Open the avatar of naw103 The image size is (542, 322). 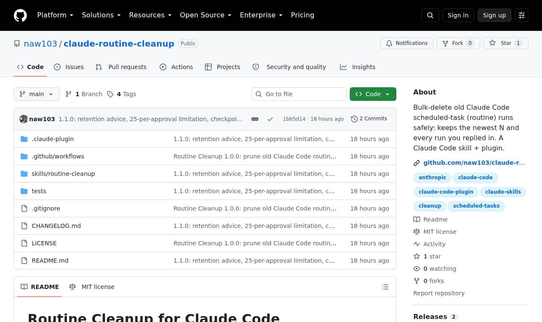(x=24, y=119)
